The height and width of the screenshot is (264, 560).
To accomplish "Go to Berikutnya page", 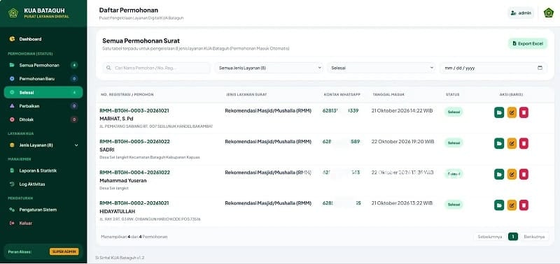I will point(534,237).
